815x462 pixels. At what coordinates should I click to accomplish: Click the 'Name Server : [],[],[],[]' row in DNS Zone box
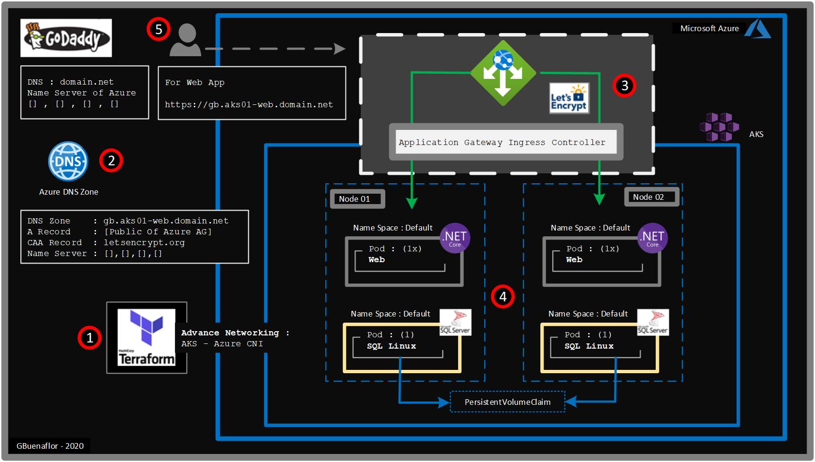[x=95, y=253]
